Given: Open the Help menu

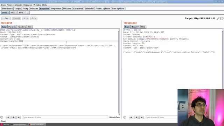Looking at the screenshot, I should pyautogui.click(x=44, y=5).
